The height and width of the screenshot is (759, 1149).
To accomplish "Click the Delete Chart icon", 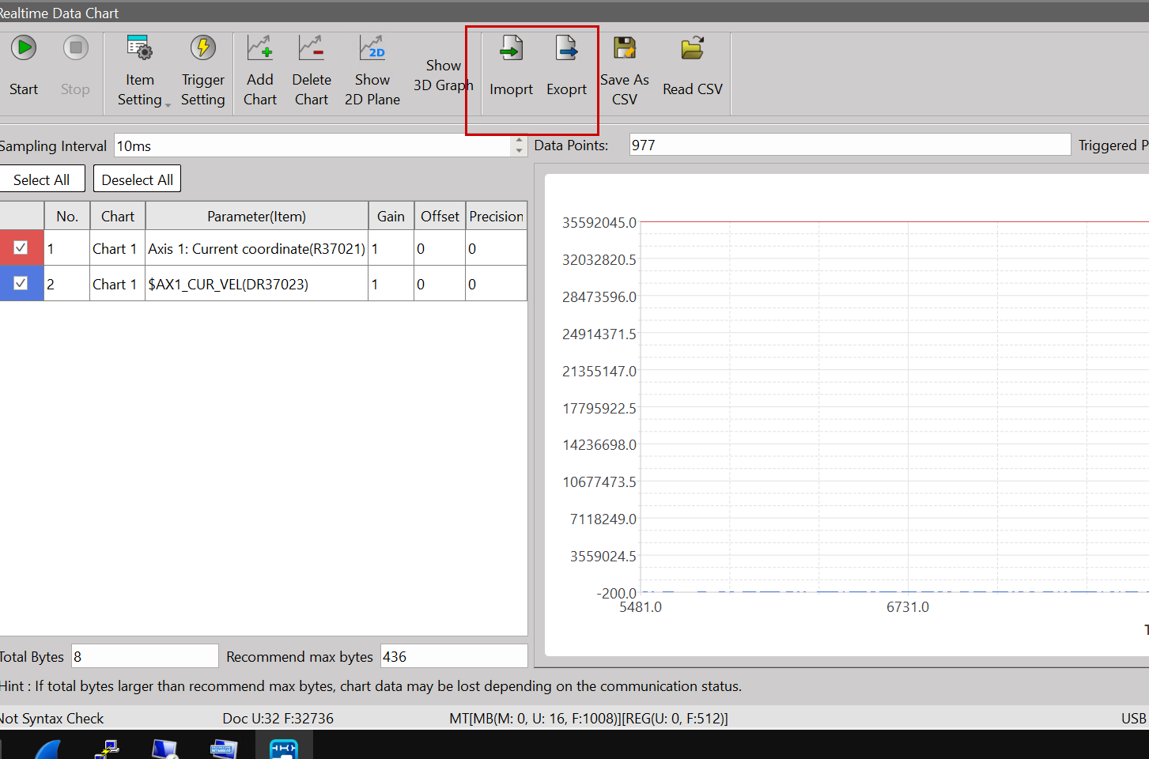I will click(311, 49).
